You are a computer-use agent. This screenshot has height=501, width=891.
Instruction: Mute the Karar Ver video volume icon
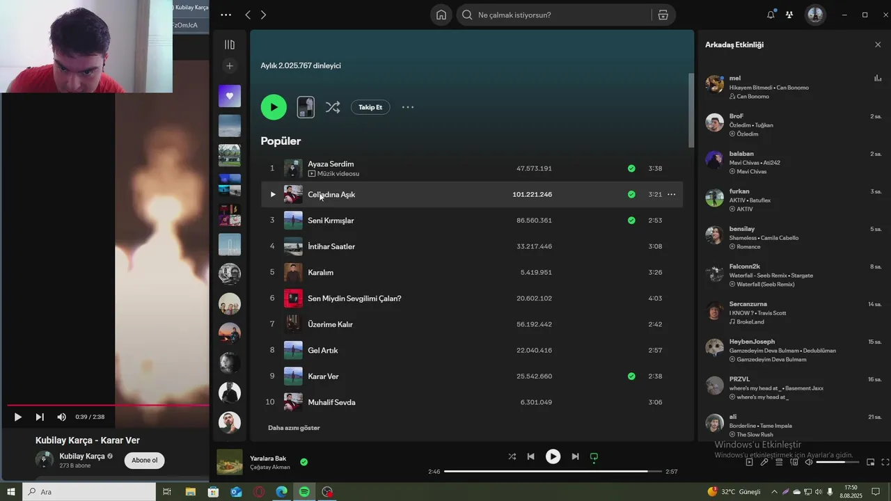(x=61, y=417)
